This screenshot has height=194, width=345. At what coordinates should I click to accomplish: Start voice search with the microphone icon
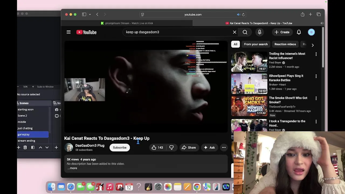[260, 32]
